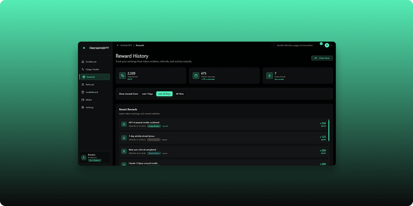413x206 pixels.
Task: Click the Reward History heading
Action: tap(132, 56)
